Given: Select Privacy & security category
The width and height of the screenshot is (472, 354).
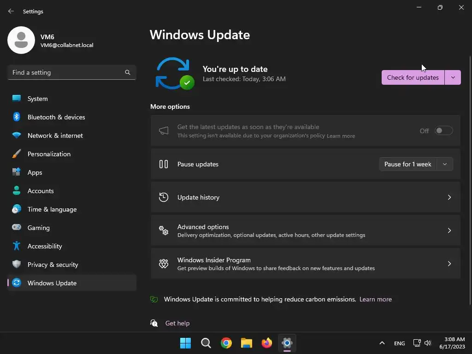Looking at the screenshot, I should click(x=72, y=264).
